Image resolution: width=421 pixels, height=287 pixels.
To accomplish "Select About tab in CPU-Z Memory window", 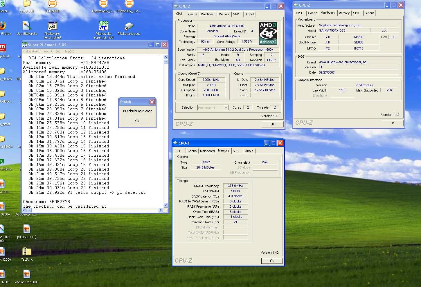I will pos(249,151).
